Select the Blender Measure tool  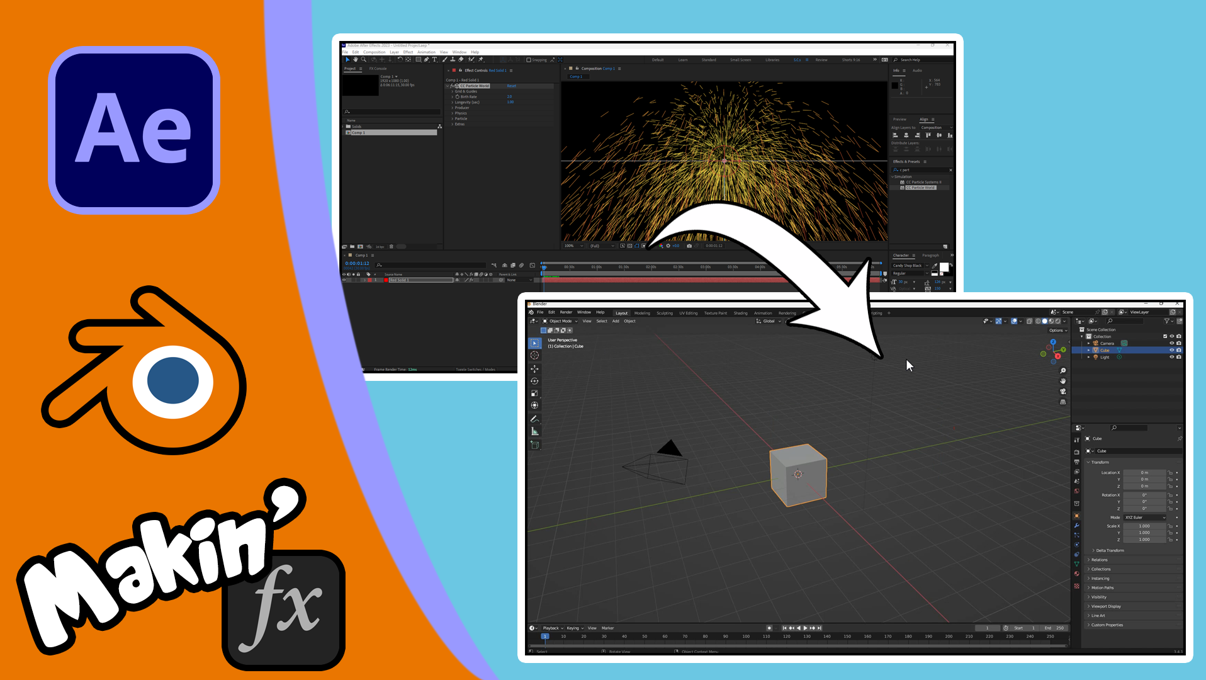[534, 431]
